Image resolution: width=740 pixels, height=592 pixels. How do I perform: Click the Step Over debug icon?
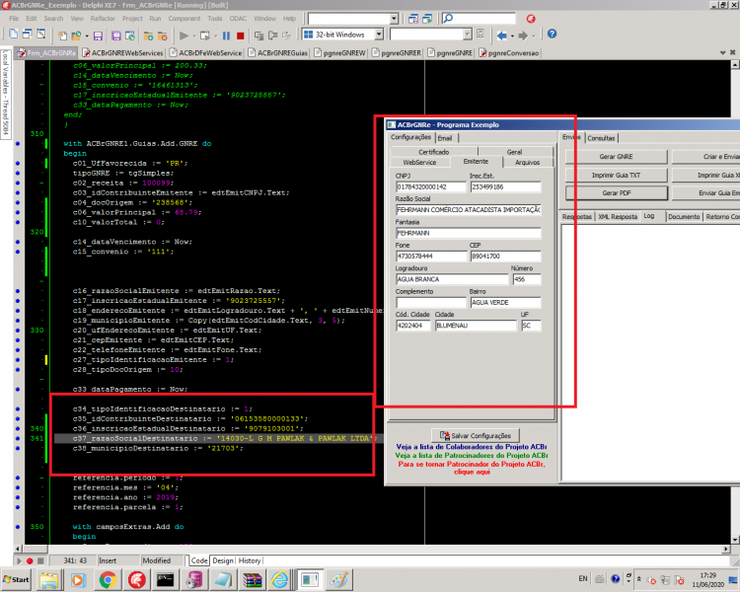272,36
